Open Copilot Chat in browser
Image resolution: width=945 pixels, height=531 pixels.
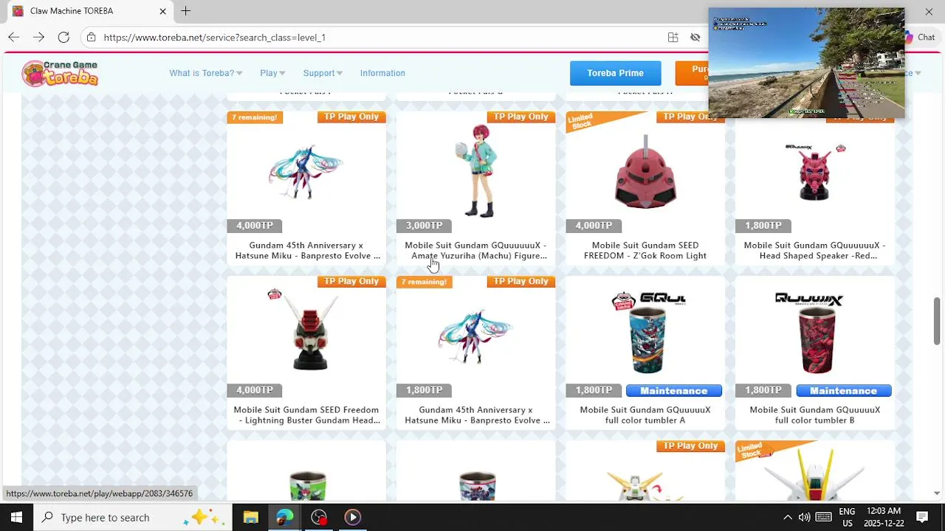tap(919, 37)
